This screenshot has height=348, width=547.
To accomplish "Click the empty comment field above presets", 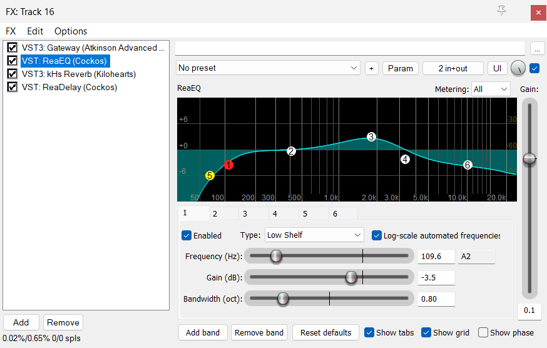I will point(350,48).
